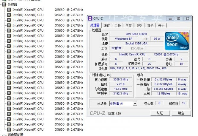Viewport: 198px width, 136px height.
Task: Minimize the CPU-Z window
Action: coord(170,19)
